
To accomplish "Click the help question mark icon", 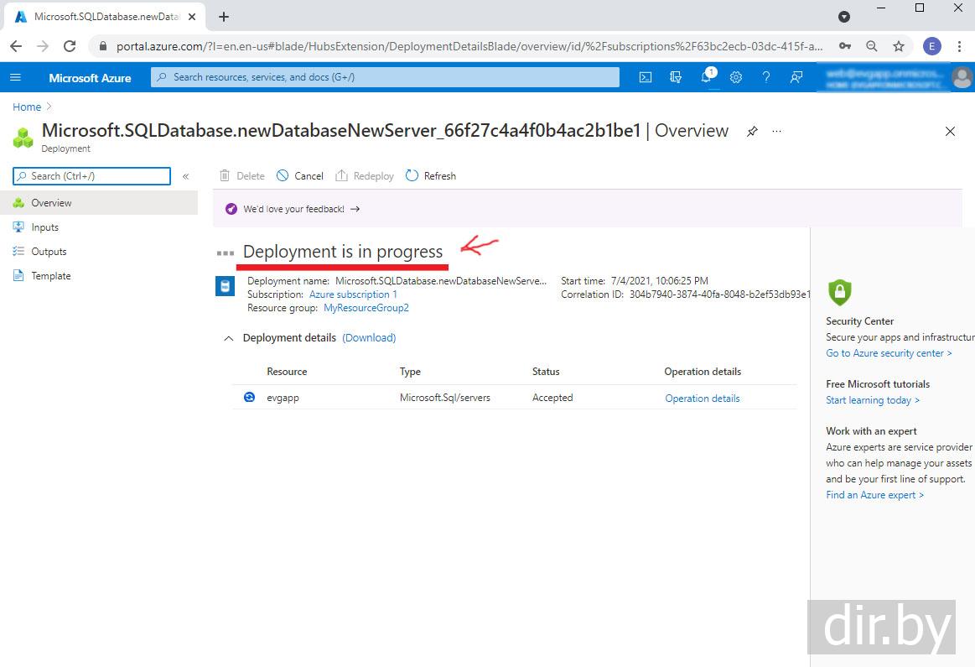I will click(766, 77).
